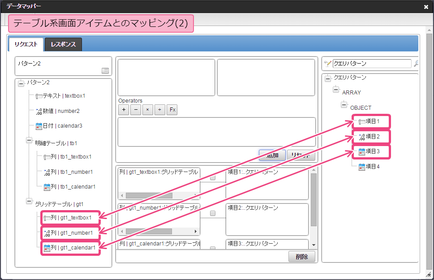Screen dimensions: 434x280
Task: Collapse the グリッドテーブル | gt1 node
Action: [29, 201]
